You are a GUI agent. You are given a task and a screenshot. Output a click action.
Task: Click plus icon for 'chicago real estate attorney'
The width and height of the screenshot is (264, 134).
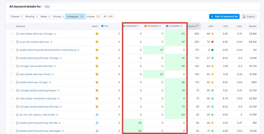coord(17,66)
